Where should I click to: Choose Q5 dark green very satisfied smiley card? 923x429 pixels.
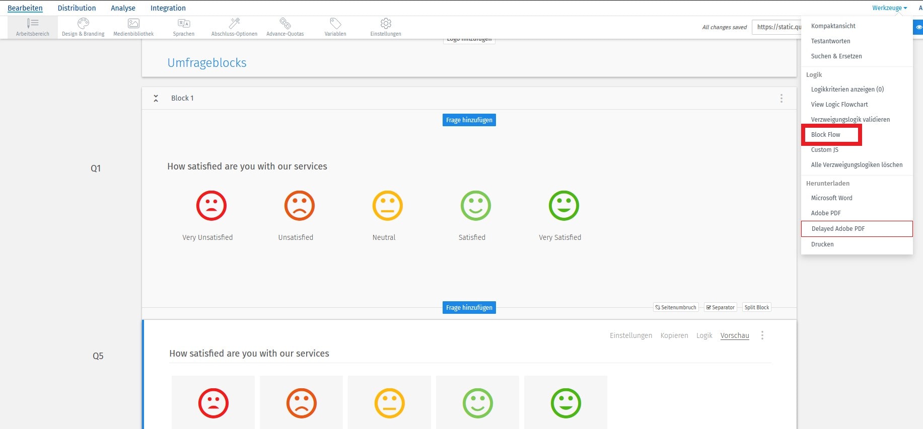click(565, 402)
